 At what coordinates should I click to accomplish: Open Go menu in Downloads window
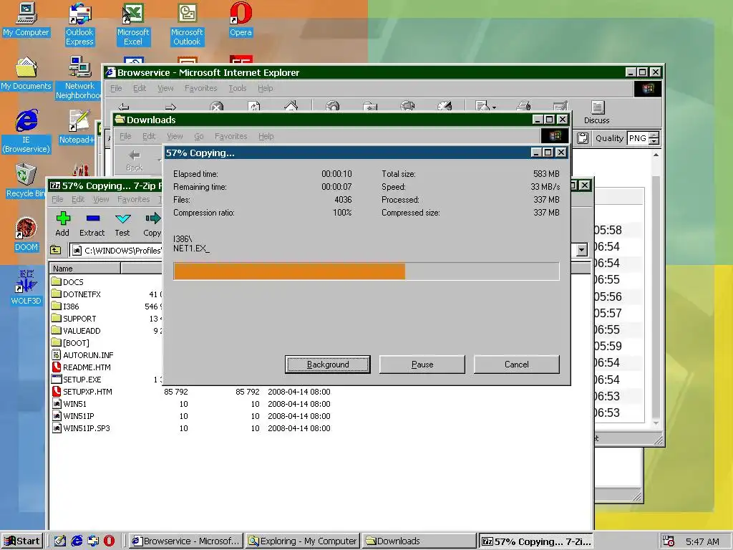click(199, 136)
